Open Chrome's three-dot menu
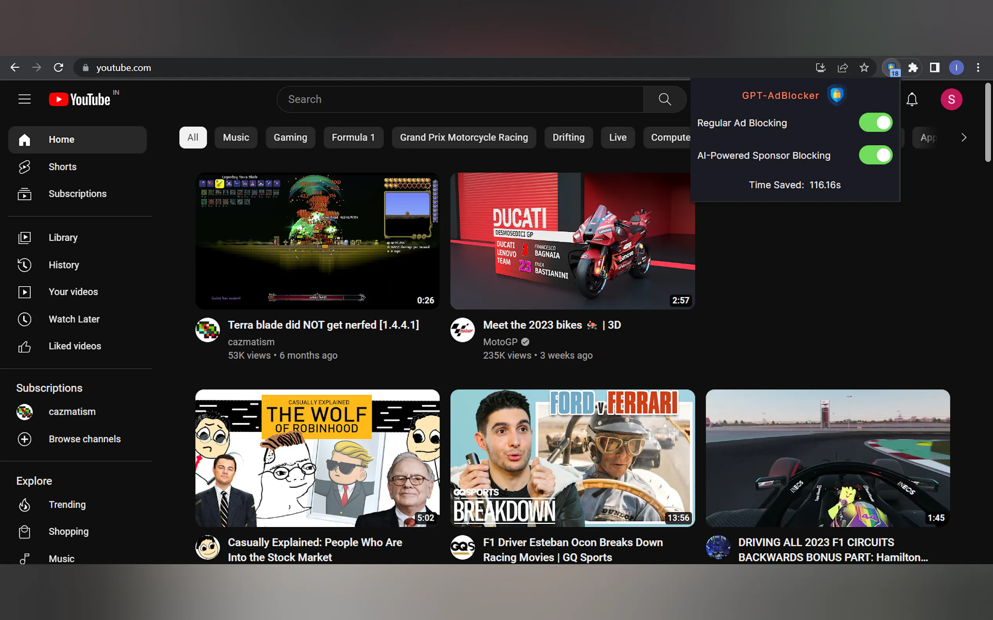The image size is (993, 620). pos(978,67)
